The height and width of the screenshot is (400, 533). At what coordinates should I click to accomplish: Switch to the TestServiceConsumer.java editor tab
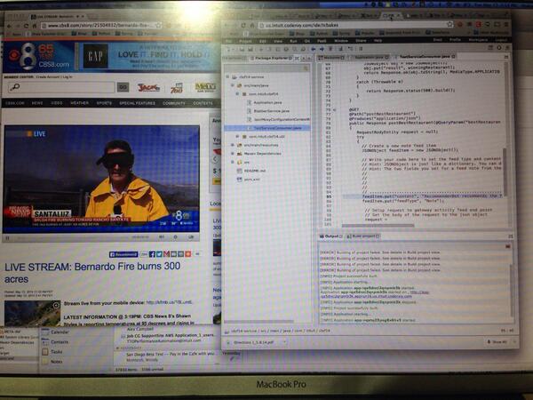425,57
